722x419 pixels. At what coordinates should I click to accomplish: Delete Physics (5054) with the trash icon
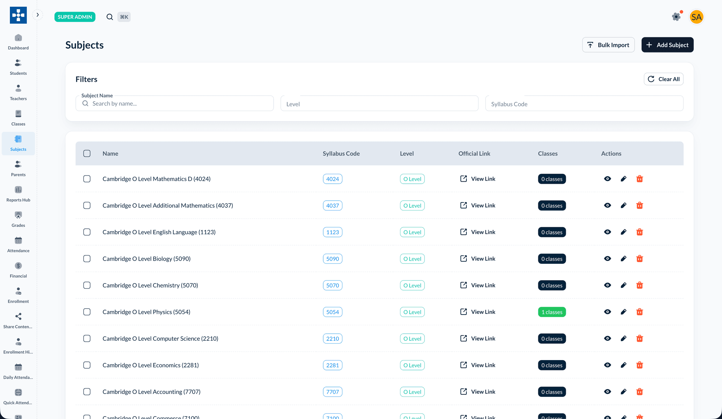[x=640, y=312]
